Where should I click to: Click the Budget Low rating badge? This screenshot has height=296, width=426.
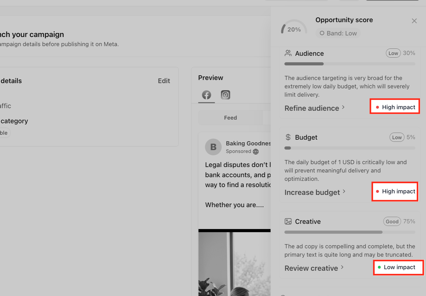397,137
